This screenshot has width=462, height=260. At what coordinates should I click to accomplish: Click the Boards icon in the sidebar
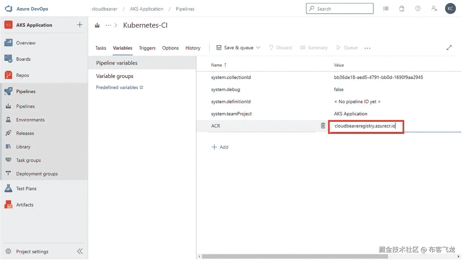coord(9,59)
